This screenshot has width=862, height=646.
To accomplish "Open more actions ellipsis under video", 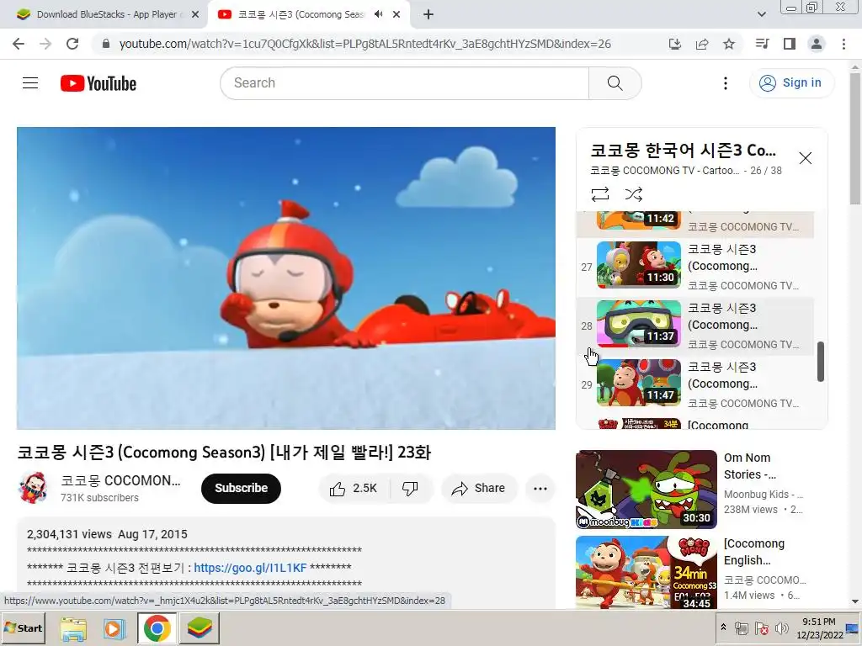I will coord(540,489).
